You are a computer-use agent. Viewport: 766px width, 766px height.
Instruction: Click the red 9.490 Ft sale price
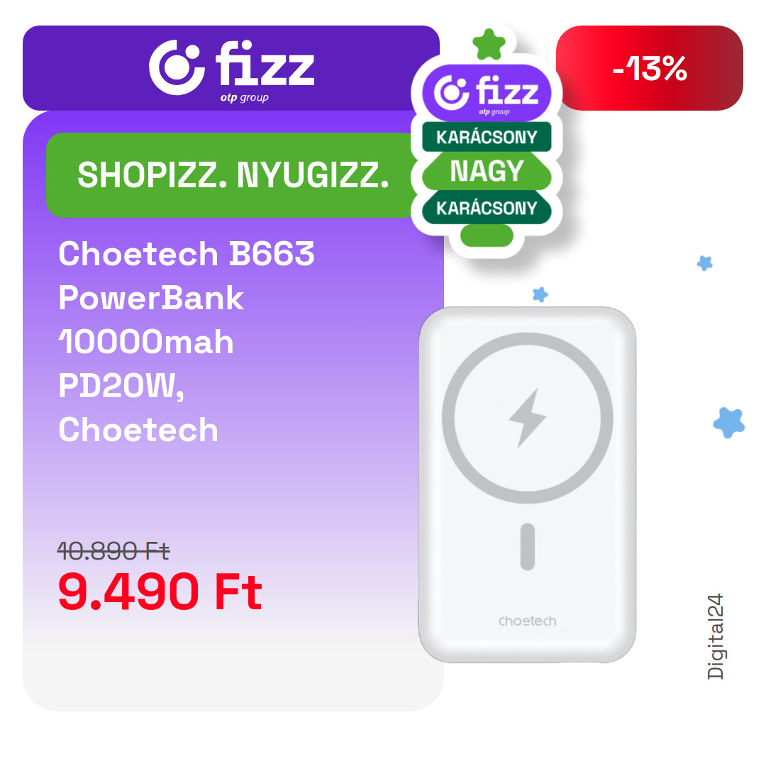click(x=160, y=592)
